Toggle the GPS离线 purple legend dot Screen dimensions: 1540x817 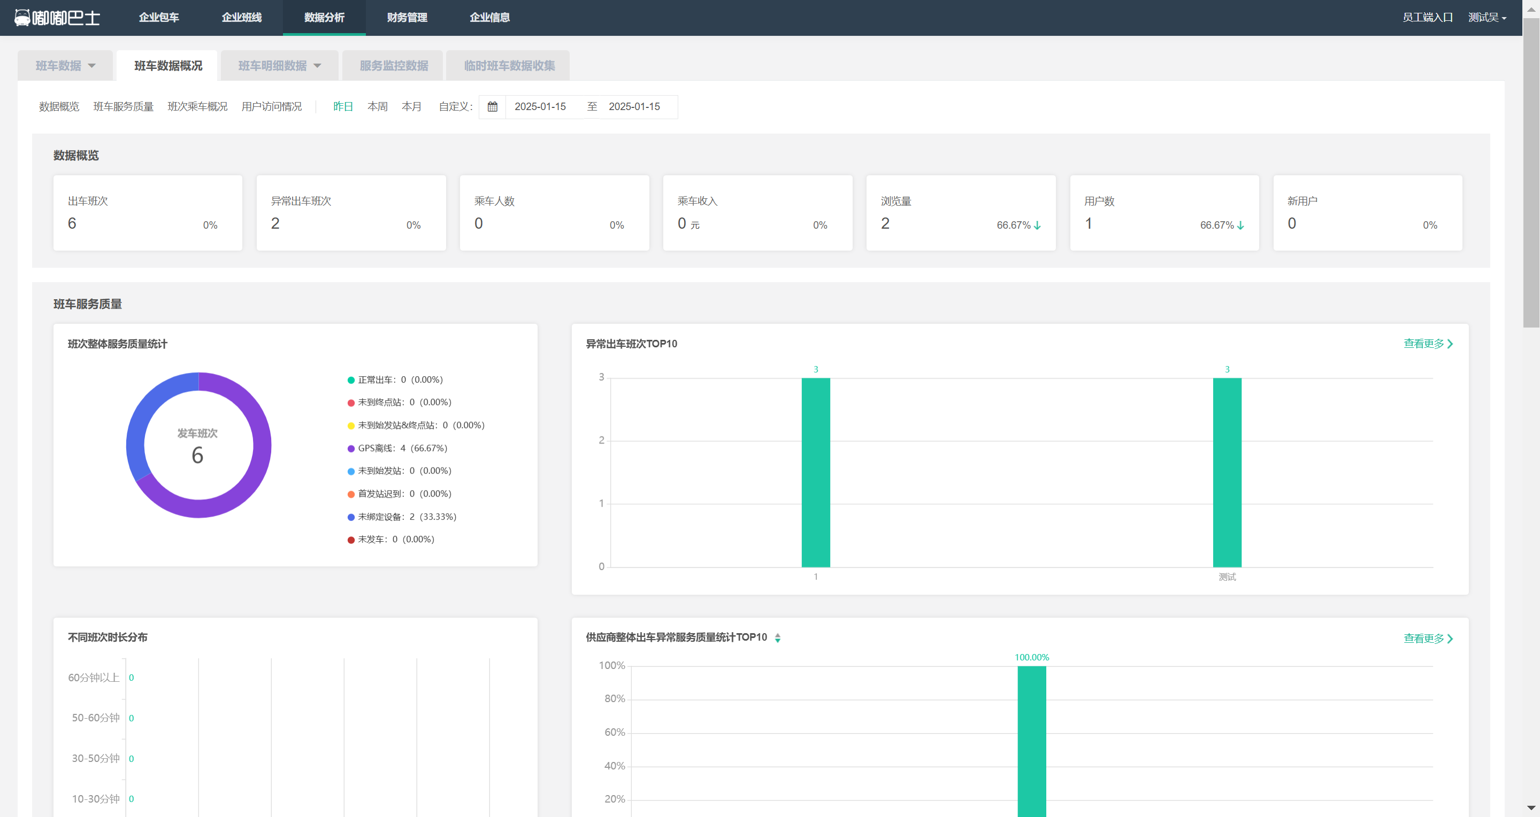pos(351,448)
